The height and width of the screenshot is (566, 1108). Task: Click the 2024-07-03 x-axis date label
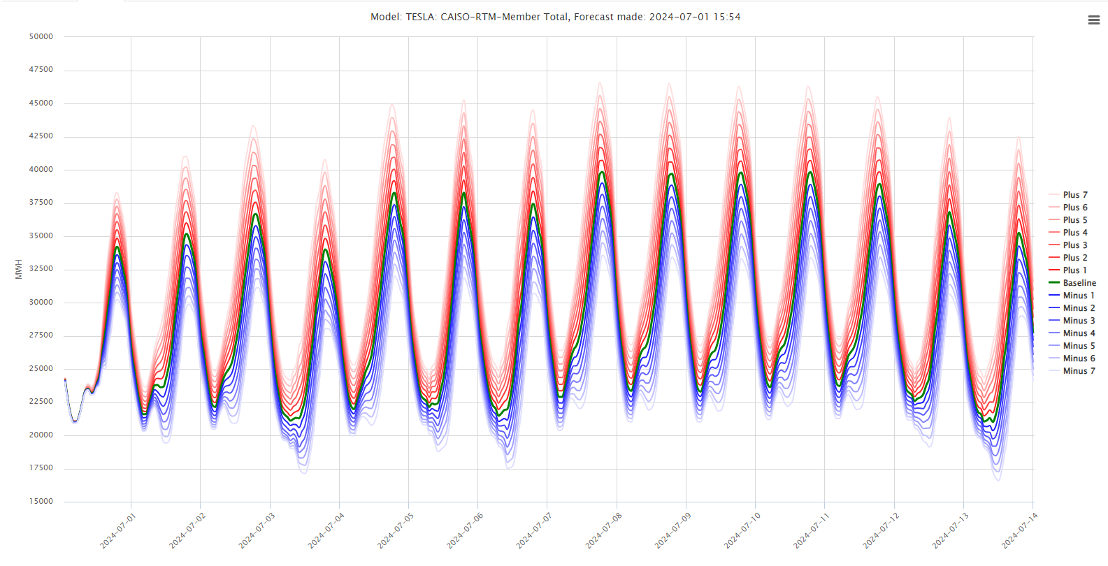click(x=257, y=530)
